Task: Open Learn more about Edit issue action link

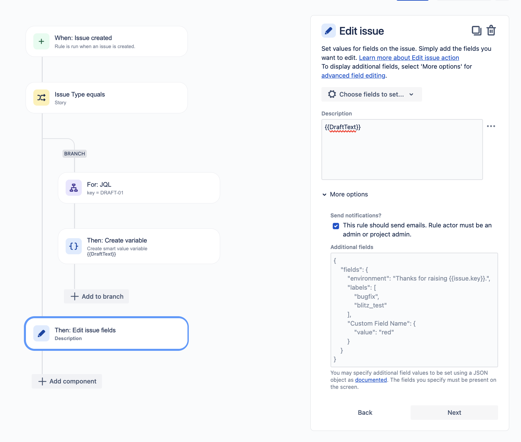Action: 409,58
